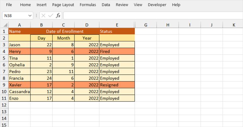Screen dimensions: 243x127
Task: Click the Date of Enrollment header cell
Action: tap(65, 32)
